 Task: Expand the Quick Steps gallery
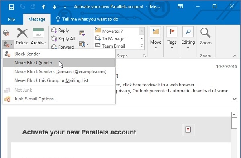tap(142, 46)
